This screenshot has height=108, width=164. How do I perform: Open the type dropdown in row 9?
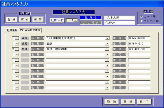tap(17, 82)
